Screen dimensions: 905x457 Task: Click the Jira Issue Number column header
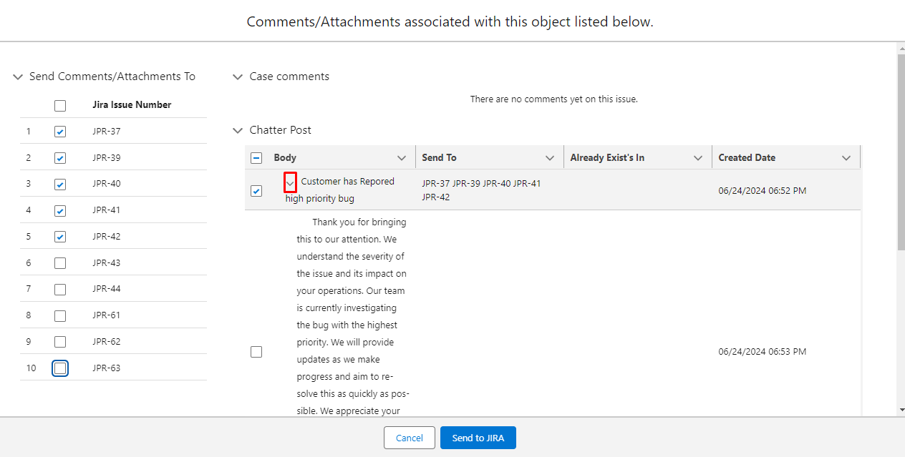point(132,105)
